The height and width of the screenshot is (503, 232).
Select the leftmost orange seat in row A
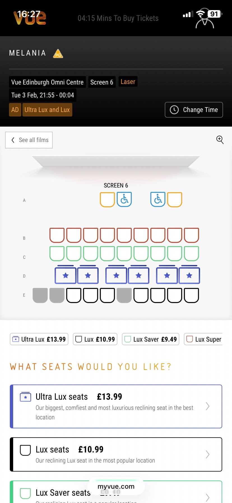pos(107,200)
